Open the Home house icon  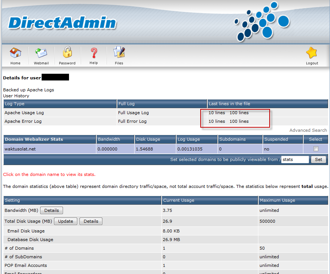[15, 52]
